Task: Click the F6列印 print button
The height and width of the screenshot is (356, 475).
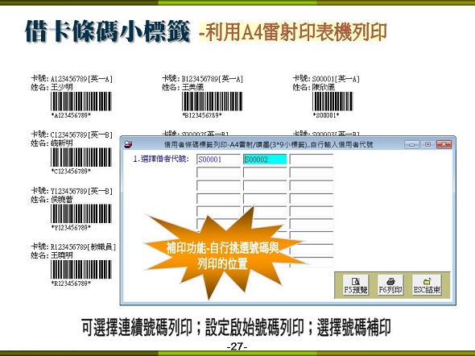Action: (390, 285)
